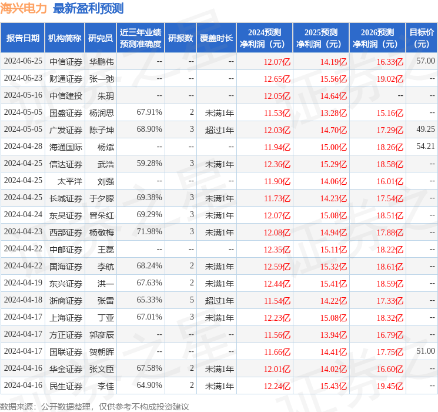Click analyst name 华鹏伟

point(102,62)
